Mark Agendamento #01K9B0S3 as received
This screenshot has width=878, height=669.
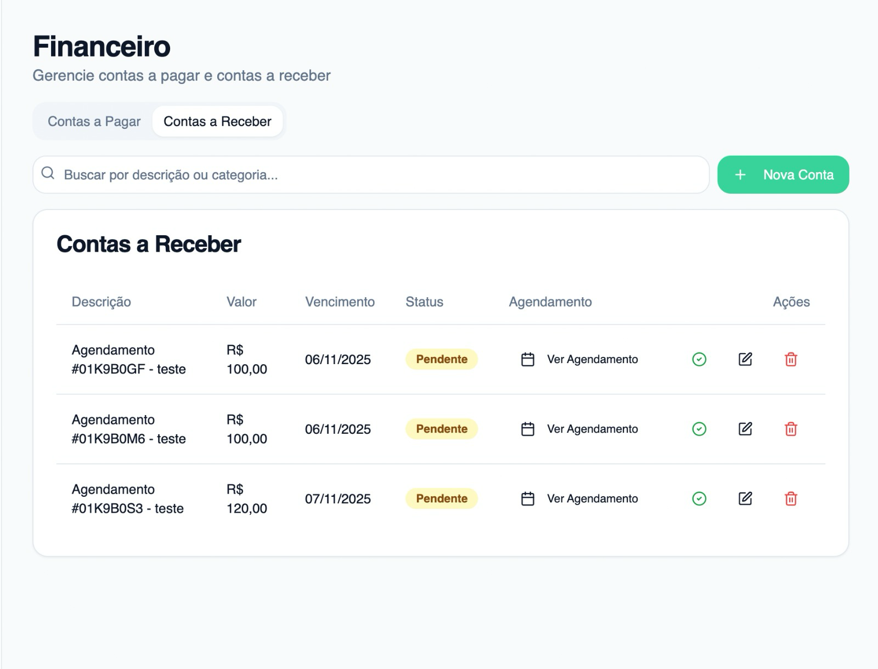[699, 498]
